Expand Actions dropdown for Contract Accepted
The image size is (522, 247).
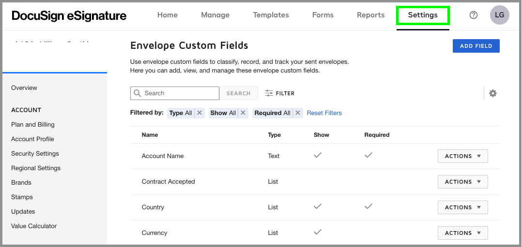point(462,182)
